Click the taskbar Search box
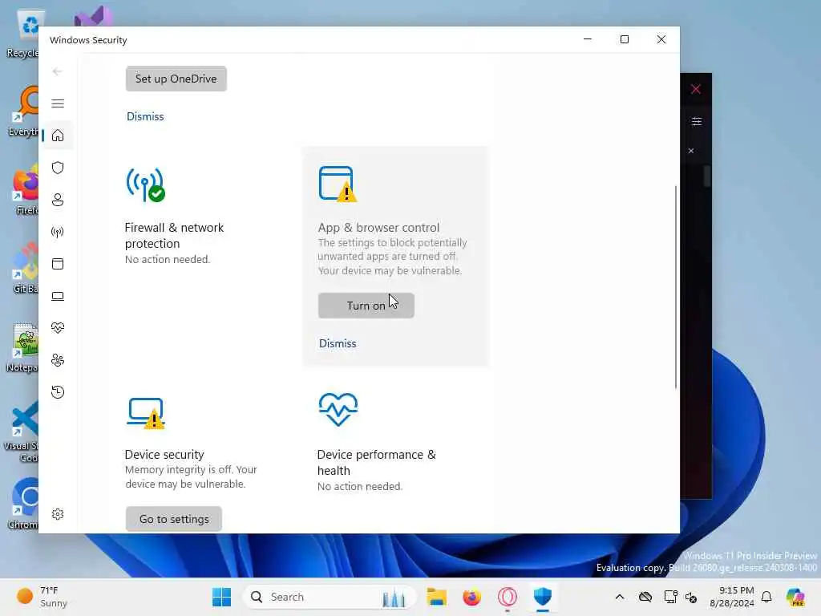Viewport: 821px width, 616px height. [330, 597]
